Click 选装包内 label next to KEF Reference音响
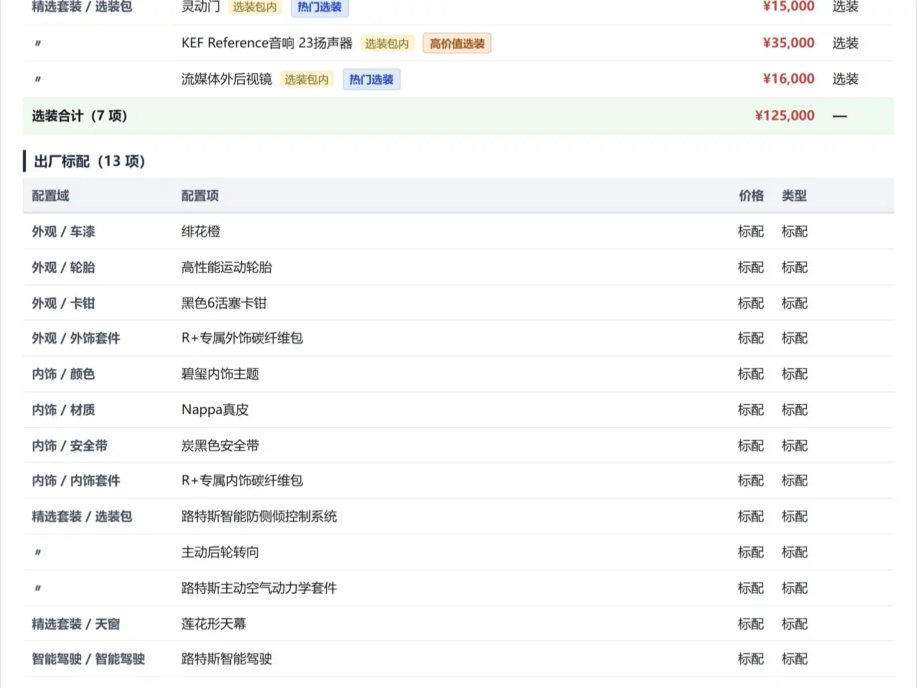The height and width of the screenshot is (688, 917). coord(387,43)
